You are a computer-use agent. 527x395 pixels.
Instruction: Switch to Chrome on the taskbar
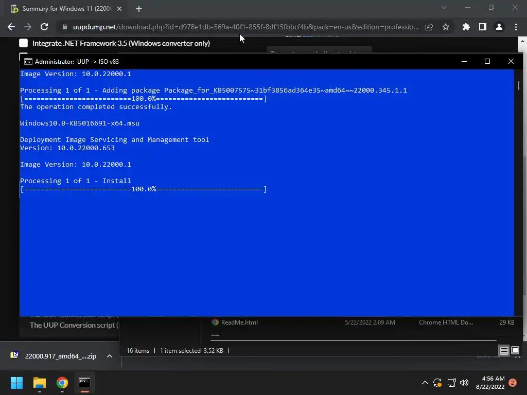tap(62, 383)
